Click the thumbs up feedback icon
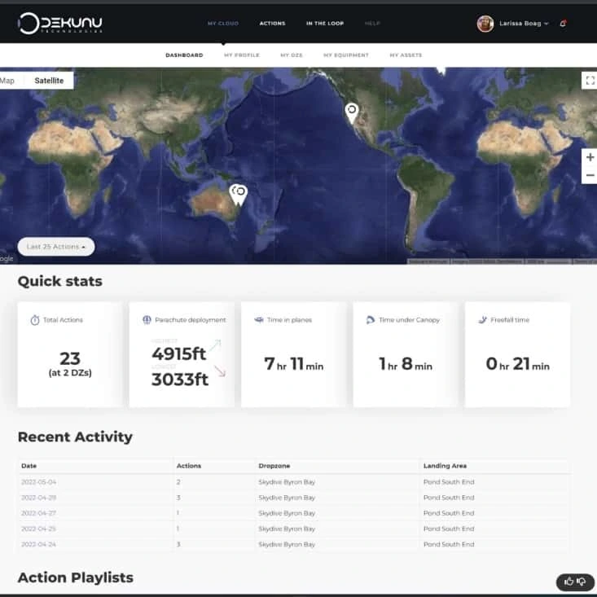Image resolution: width=597 pixels, height=597 pixels. [568, 582]
